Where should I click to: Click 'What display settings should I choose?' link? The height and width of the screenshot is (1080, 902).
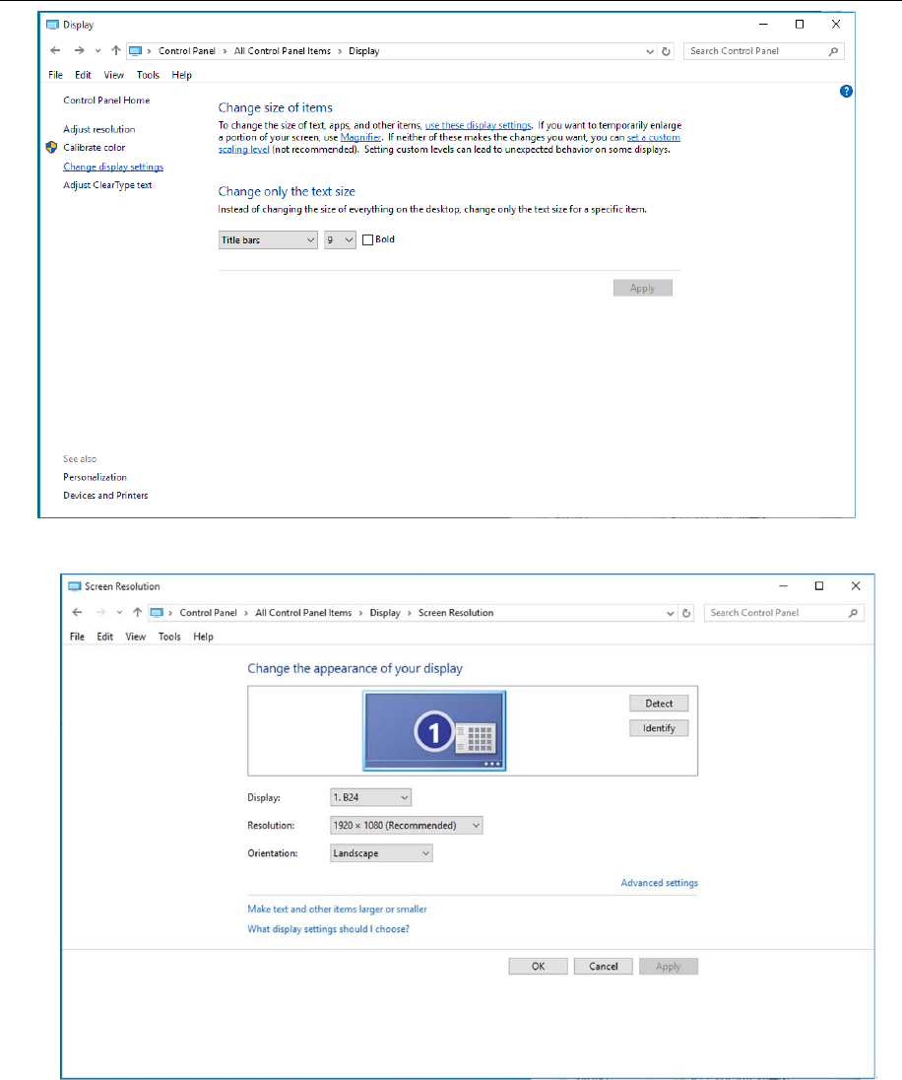[329, 929]
